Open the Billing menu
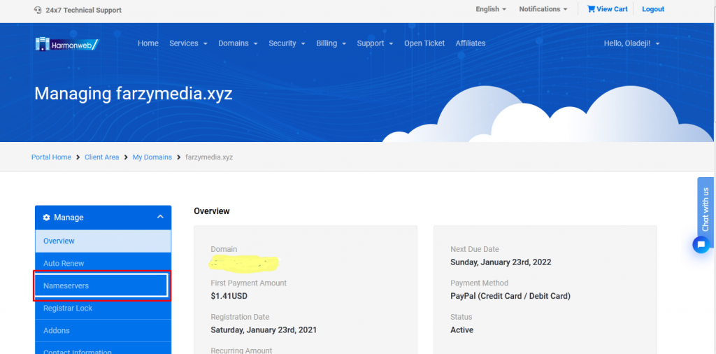Viewport: 716px width, 354px height. pos(331,43)
